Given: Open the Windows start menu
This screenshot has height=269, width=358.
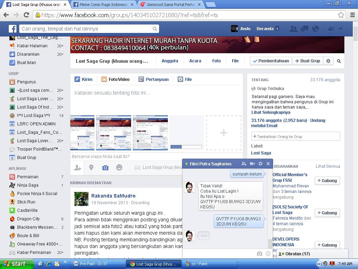Looking at the screenshot, I should (16, 264).
